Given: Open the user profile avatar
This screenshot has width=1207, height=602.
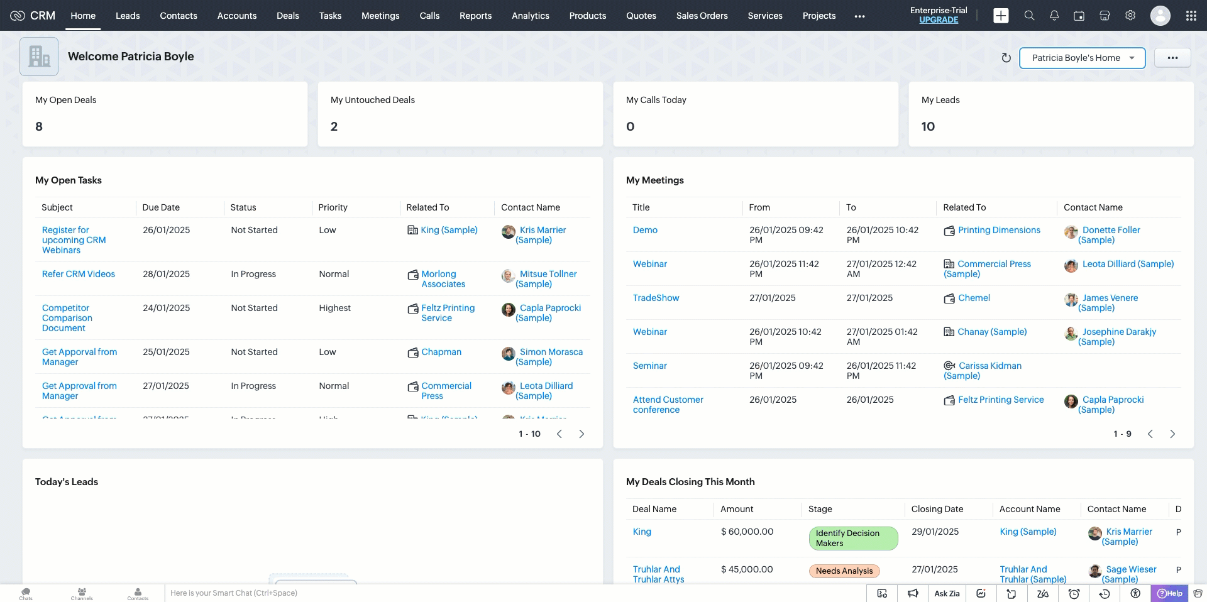Looking at the screenshot, I should pos(1160,16).
